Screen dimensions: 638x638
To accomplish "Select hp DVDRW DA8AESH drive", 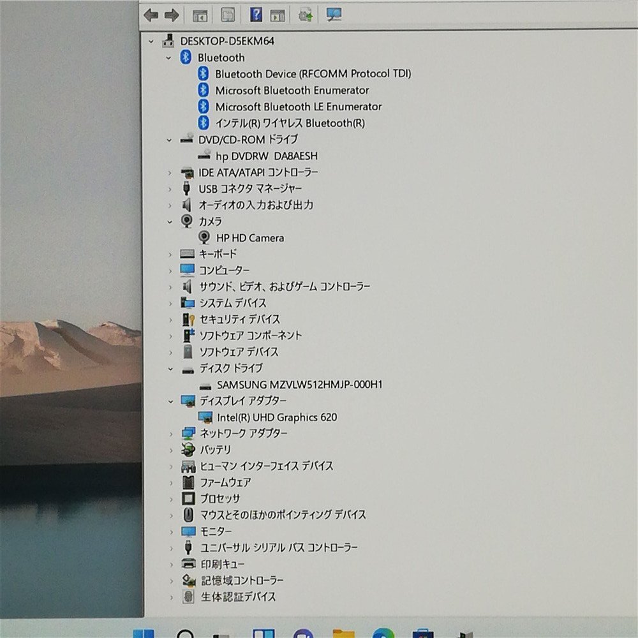I will 267,156.
